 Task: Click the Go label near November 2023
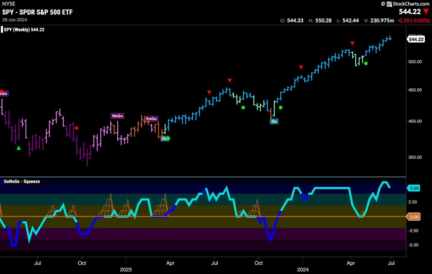click(274, 121)
